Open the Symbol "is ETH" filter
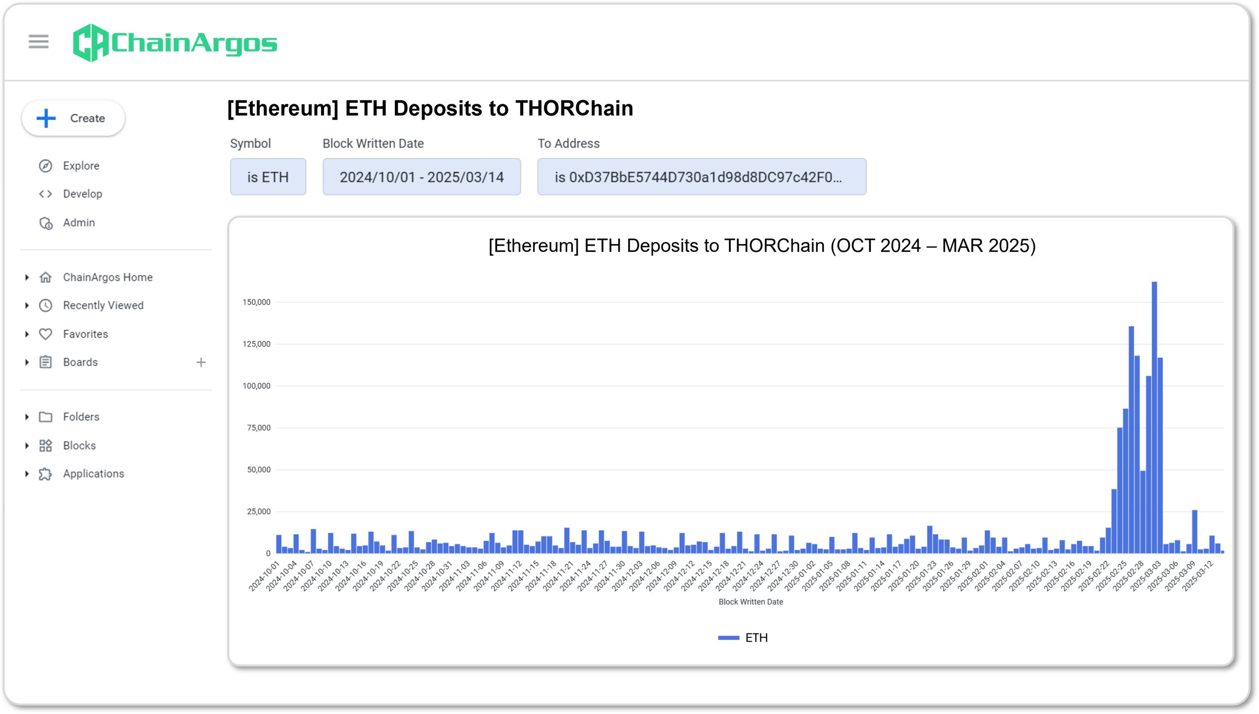 pyautogui.click(x=268, y=177)
